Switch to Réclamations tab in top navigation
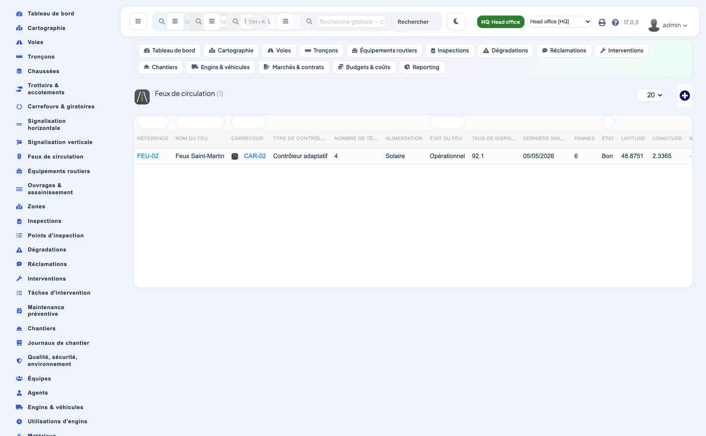This screenshot has height=436, width=706. [x=564, y=51]
